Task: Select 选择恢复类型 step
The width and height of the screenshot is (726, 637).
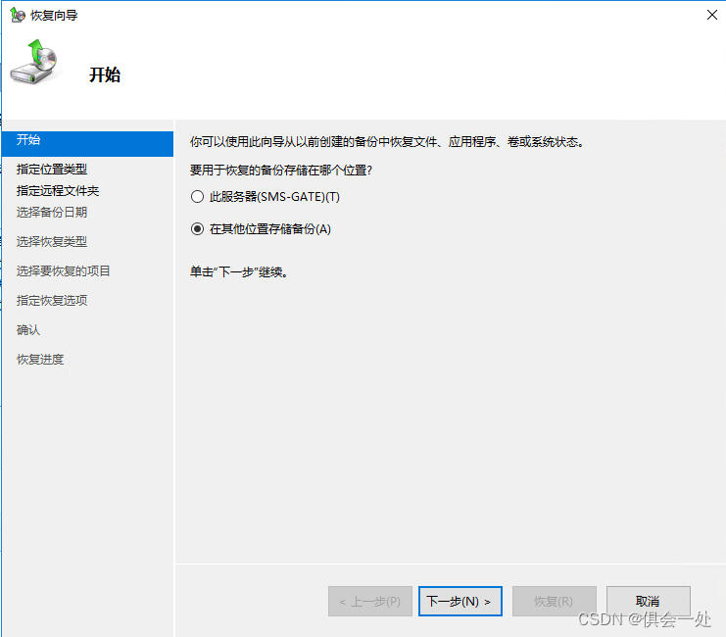Action: [52, 241]
